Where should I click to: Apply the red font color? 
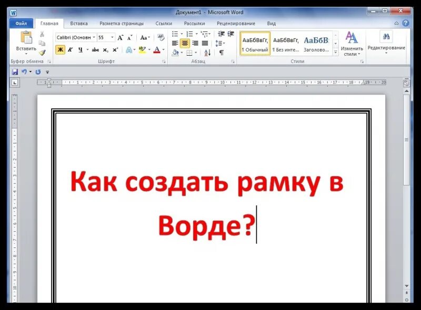point(157,50)
